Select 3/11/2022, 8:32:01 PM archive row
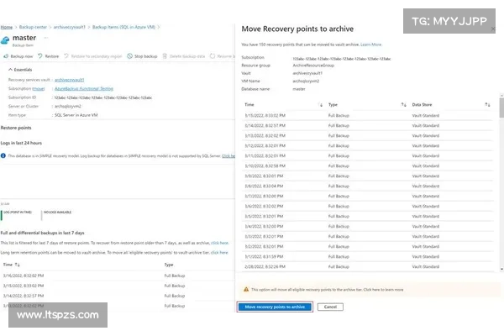Viewport: 504px width, 336px height. 367,155
